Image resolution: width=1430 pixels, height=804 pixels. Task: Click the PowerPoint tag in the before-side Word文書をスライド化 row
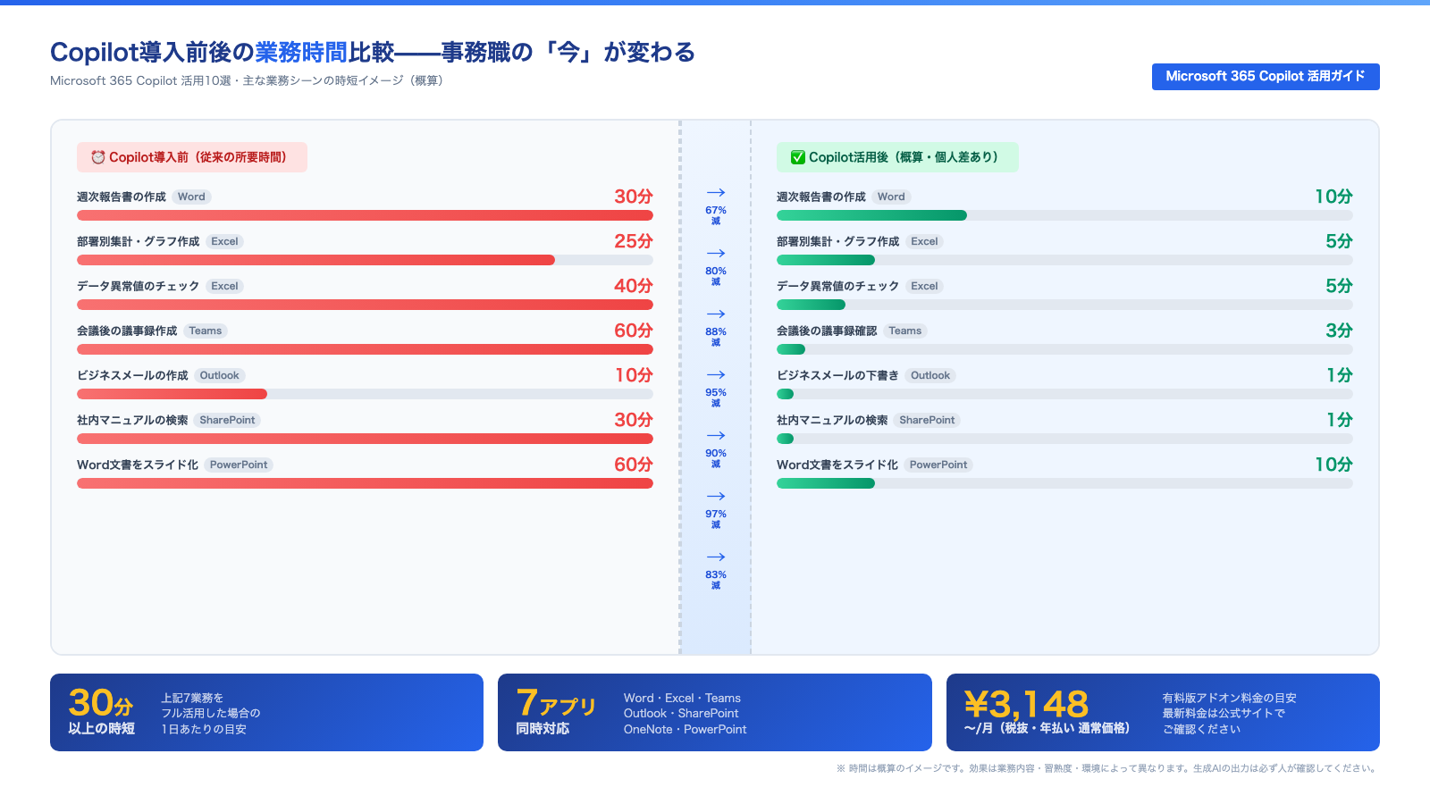coord(239,465)
